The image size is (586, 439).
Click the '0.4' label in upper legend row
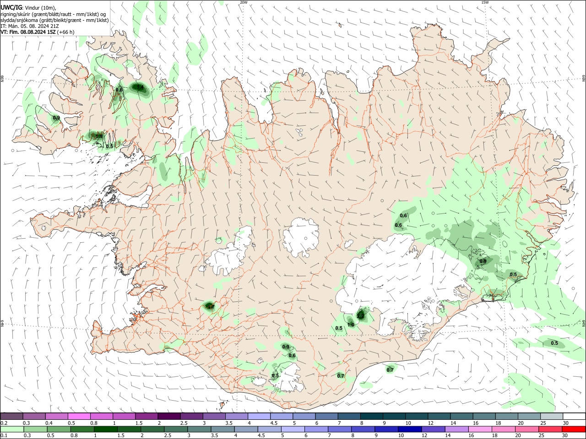(49, 423)
